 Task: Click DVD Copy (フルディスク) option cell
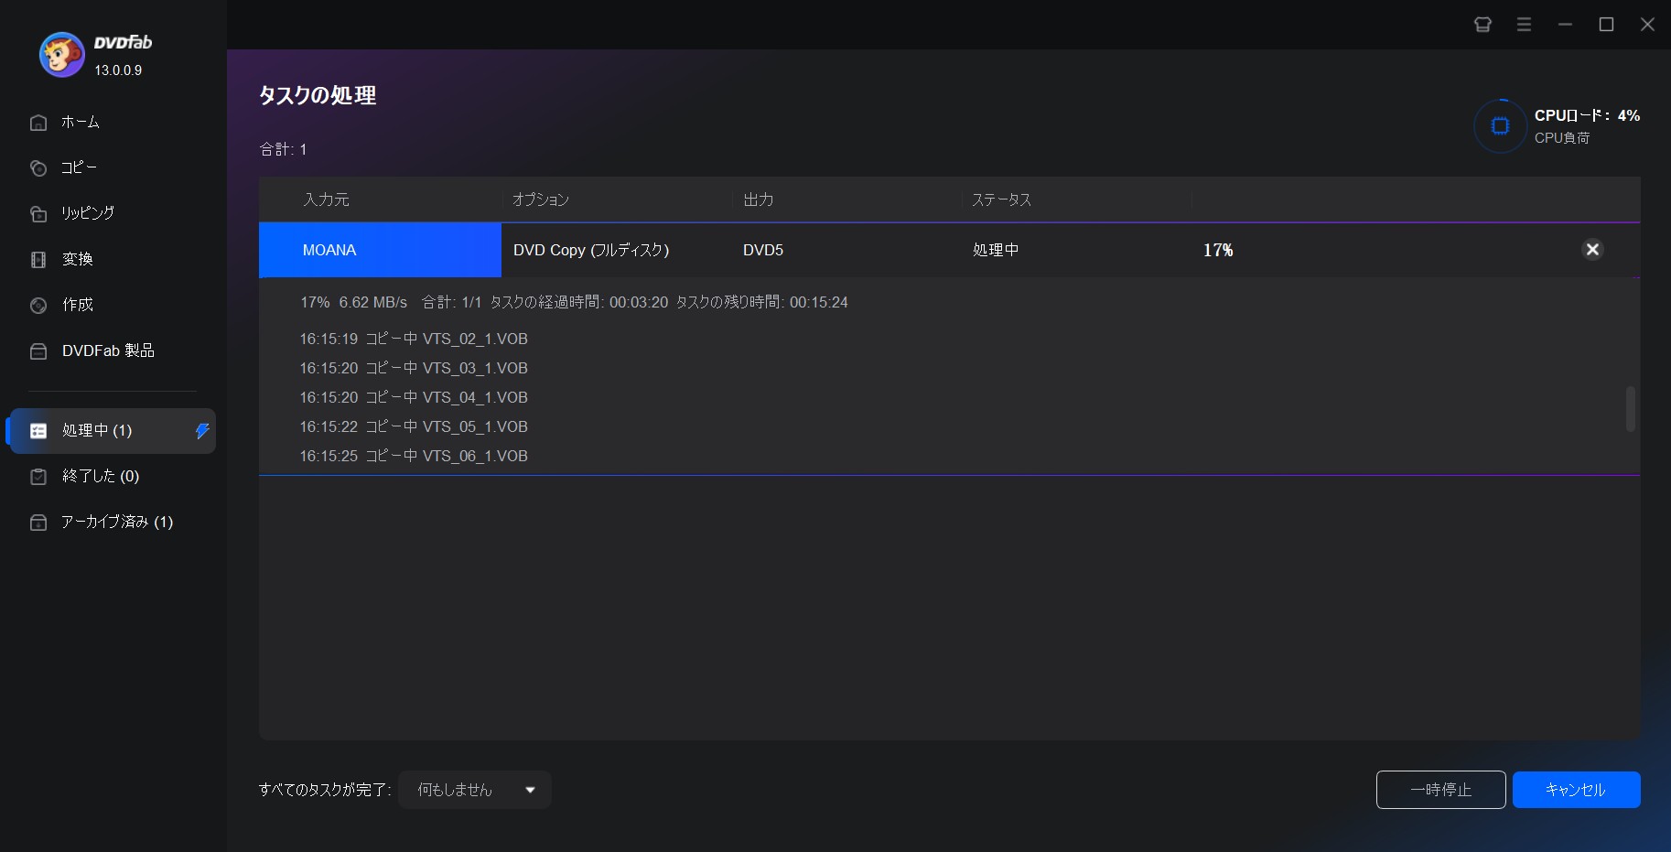(591, 250)
